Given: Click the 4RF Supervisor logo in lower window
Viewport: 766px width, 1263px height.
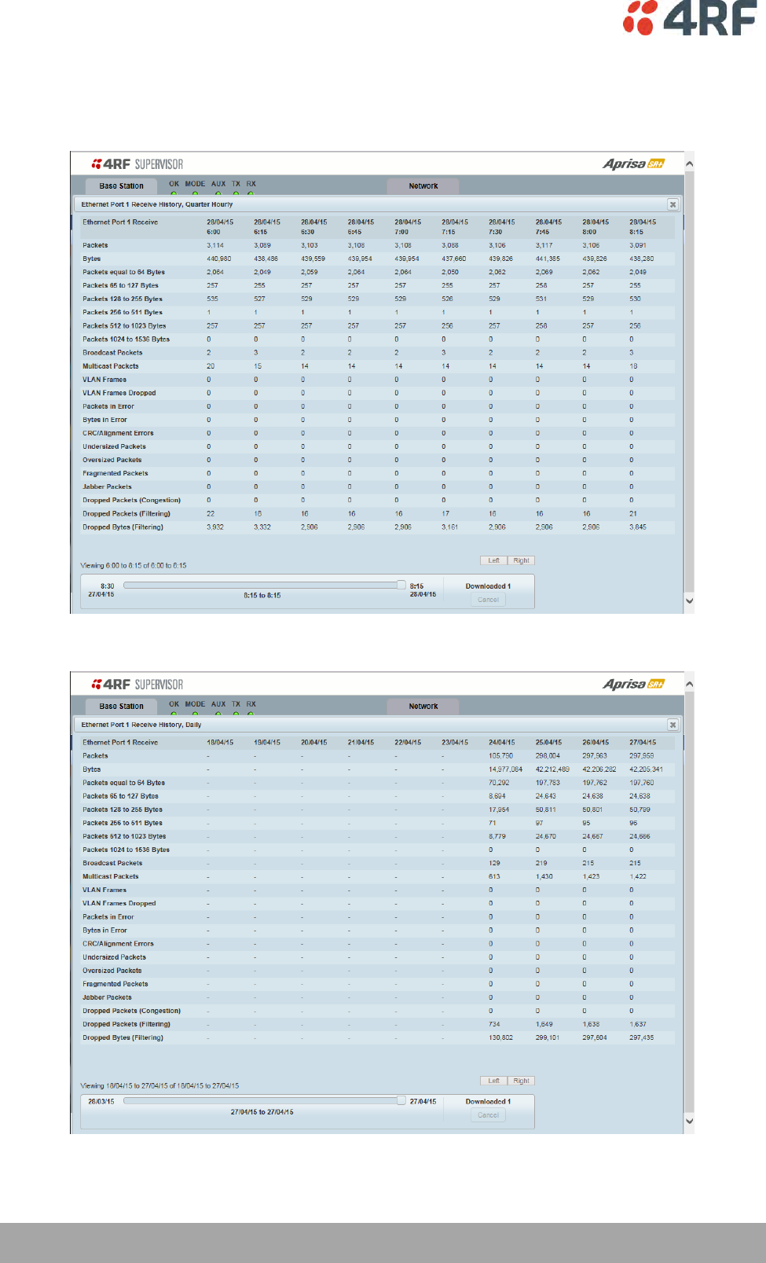Looking at the screenshot, I should (x=137, y=685).
